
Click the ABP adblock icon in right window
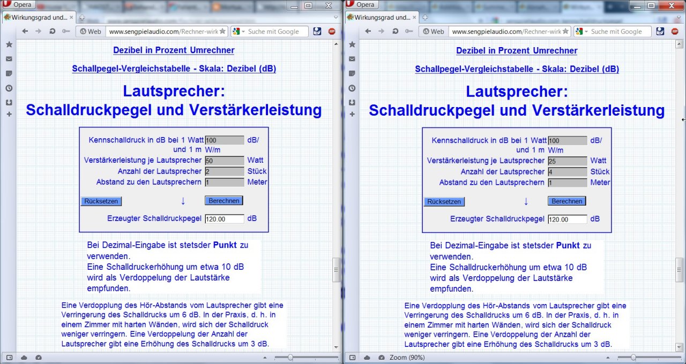tap(675, 32)
